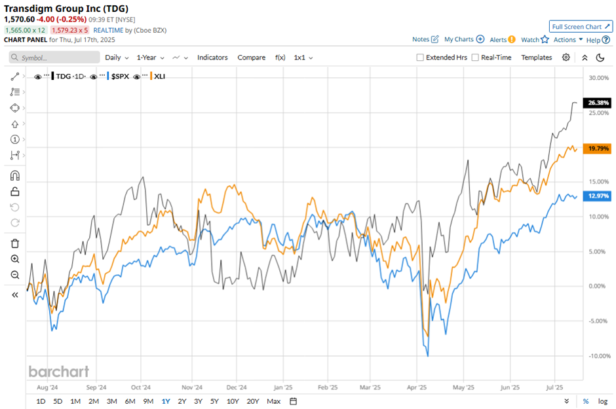
Task: Click the Full Screen Chart button
Action: (581, 27)
